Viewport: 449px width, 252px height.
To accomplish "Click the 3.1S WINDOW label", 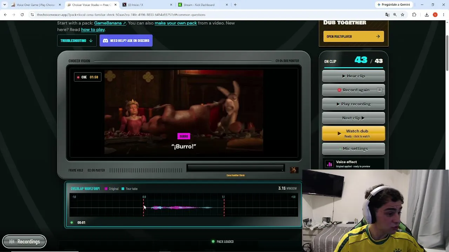I will (x=287, y=188).
